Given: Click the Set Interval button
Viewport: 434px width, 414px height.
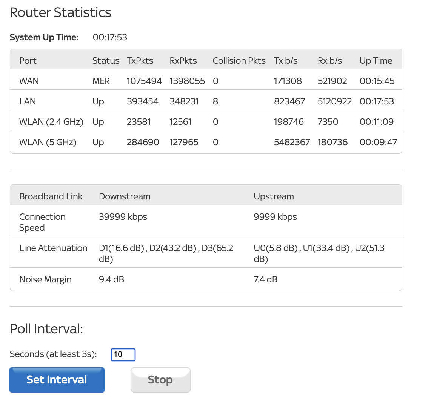Looking at the screenshot, I should tap(57, 380).
